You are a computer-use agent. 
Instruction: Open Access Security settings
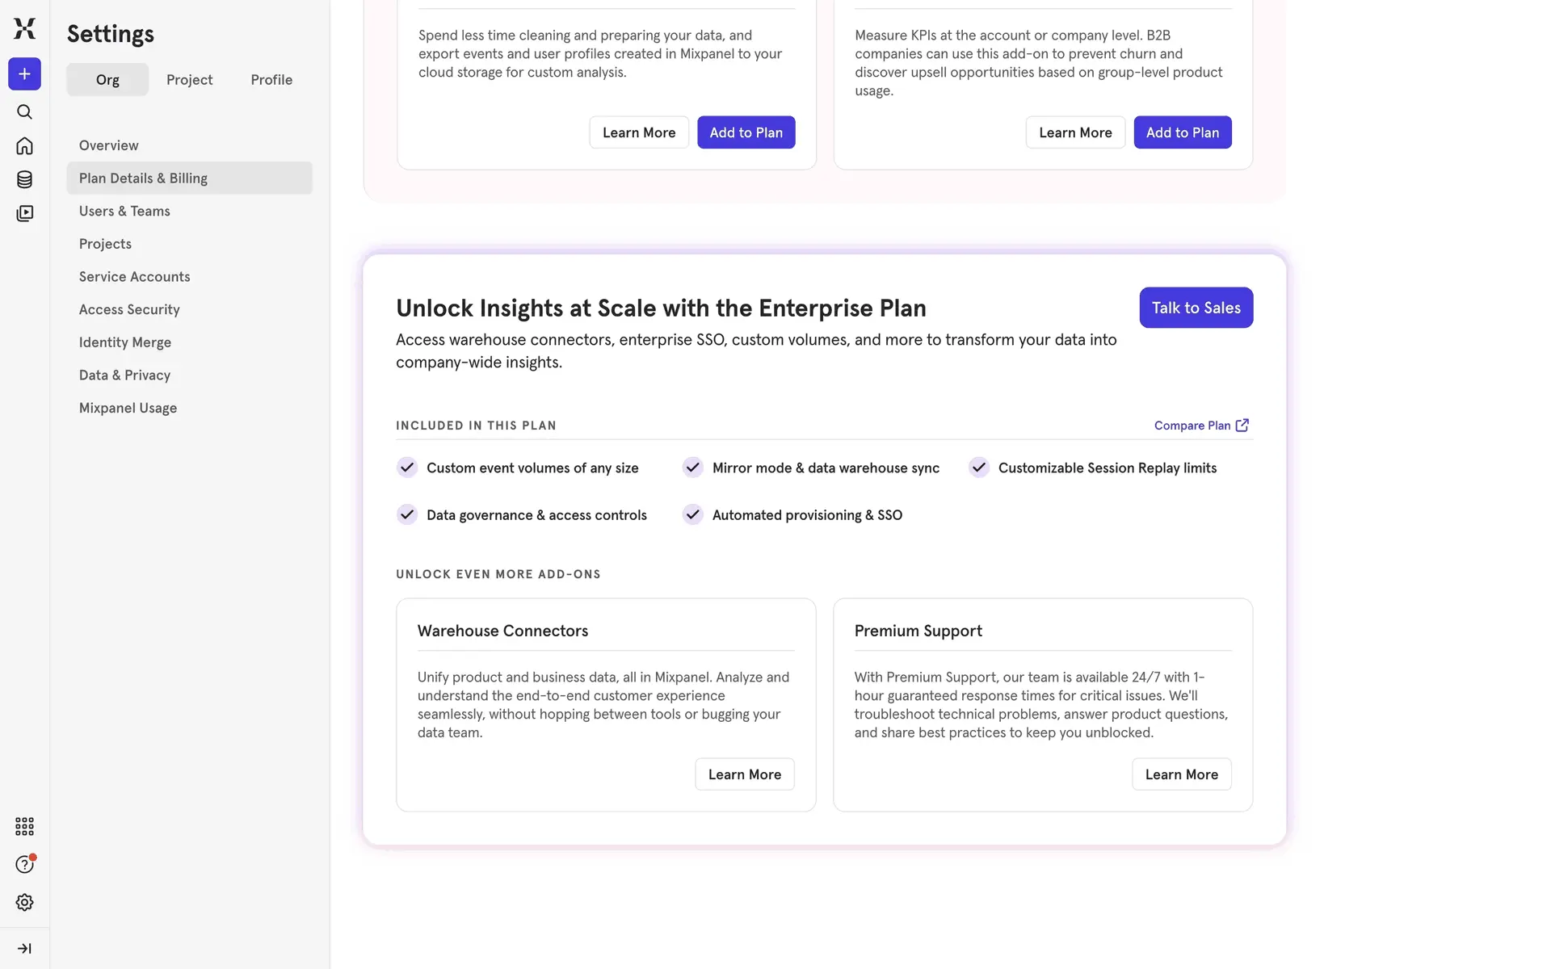click(129, 309)
